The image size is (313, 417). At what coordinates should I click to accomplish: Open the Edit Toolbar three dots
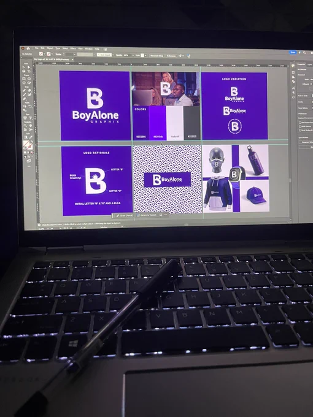pyautogui.click(x=29, y=166)
